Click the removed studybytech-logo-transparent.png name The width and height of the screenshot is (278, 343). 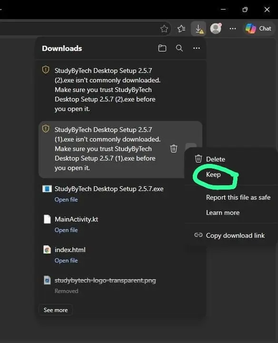tap(105, 281)
